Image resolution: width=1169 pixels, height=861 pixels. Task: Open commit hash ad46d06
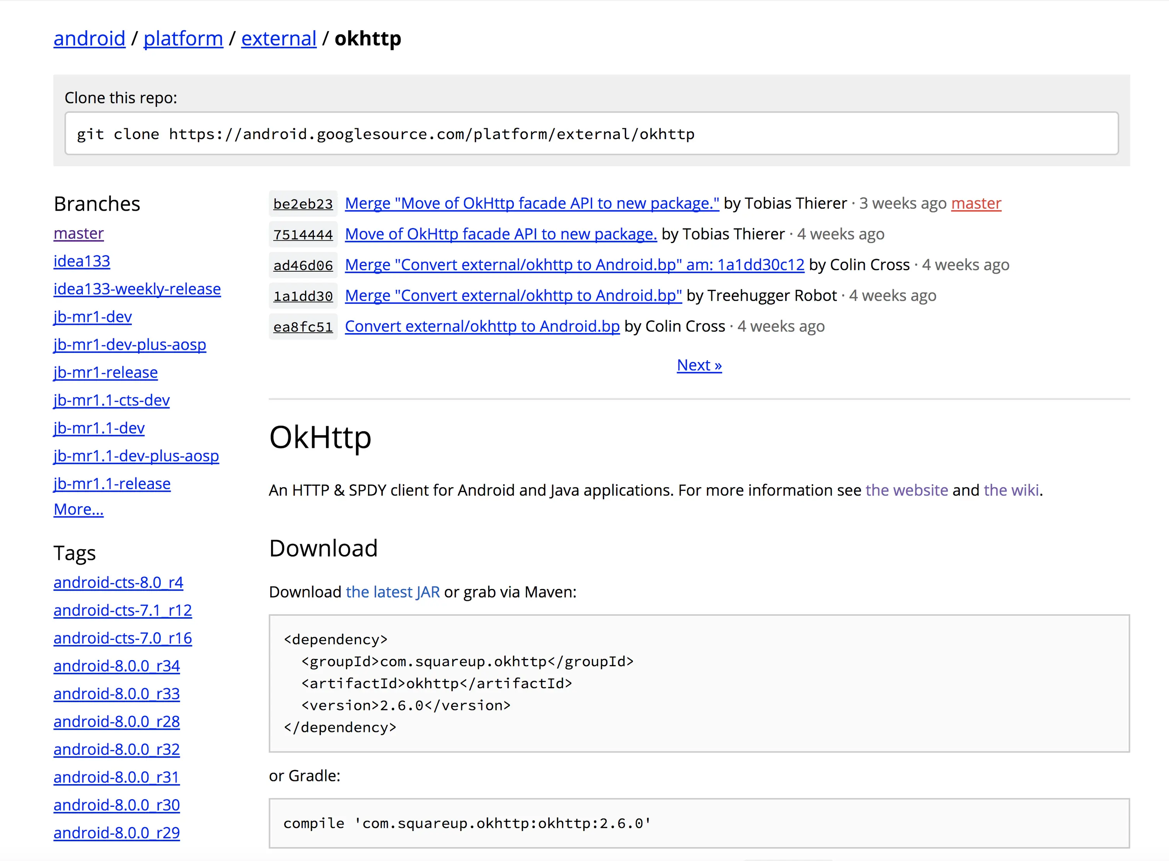click(x=303, y=265)
